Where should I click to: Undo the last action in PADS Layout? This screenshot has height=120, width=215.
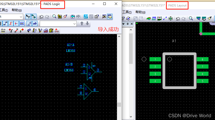tap(178, 18)
